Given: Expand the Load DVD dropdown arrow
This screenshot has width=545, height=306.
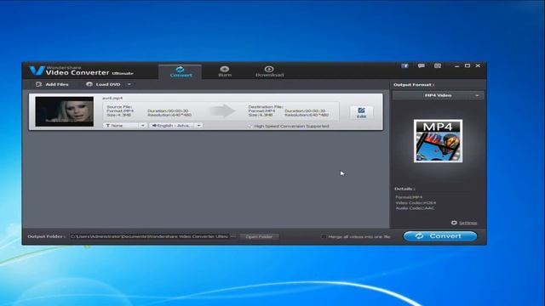Looking at the screenshot, I should (x=129, y=84).
